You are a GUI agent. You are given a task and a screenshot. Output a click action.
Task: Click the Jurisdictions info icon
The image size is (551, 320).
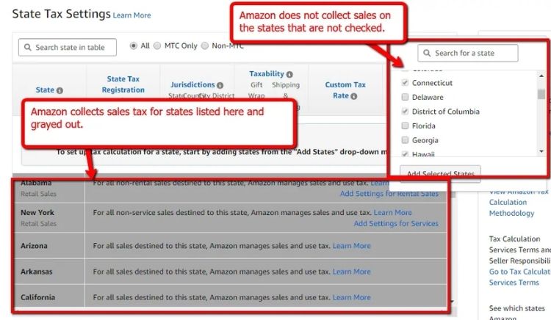click(x=220, y=85)
